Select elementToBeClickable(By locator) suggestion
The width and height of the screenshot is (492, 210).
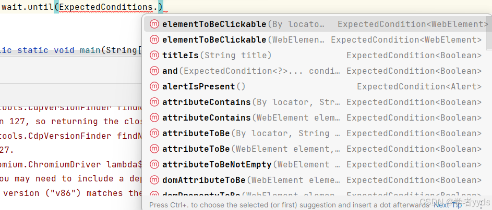click(x=316, y=24)
